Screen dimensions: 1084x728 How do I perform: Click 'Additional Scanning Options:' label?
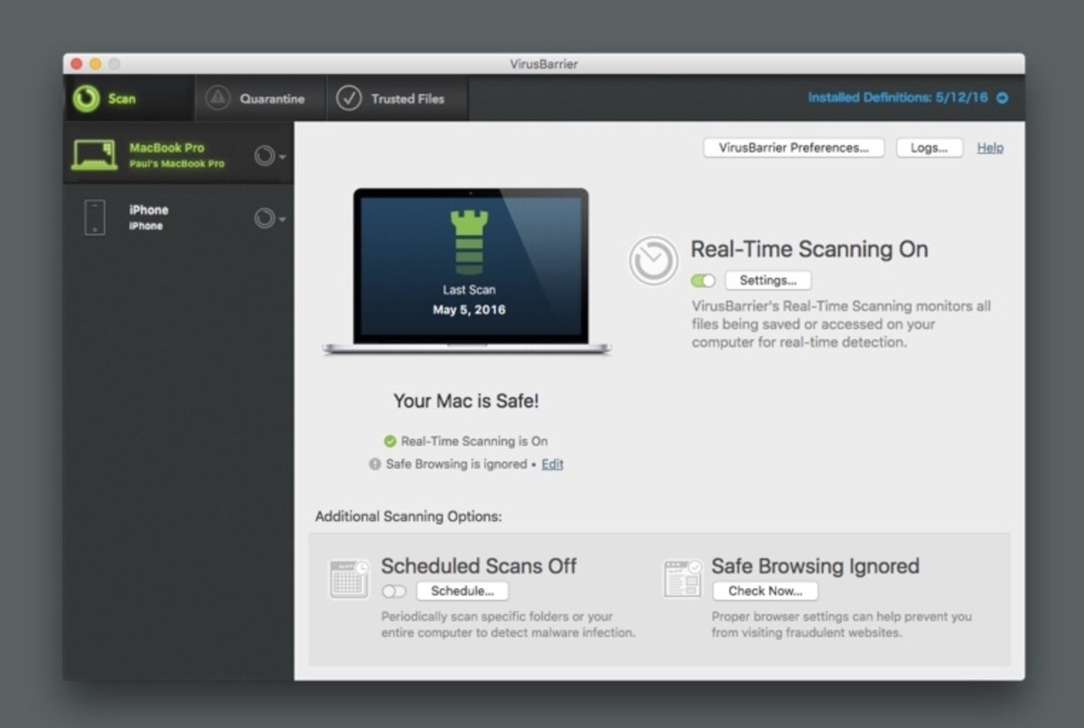pos(408,517)
